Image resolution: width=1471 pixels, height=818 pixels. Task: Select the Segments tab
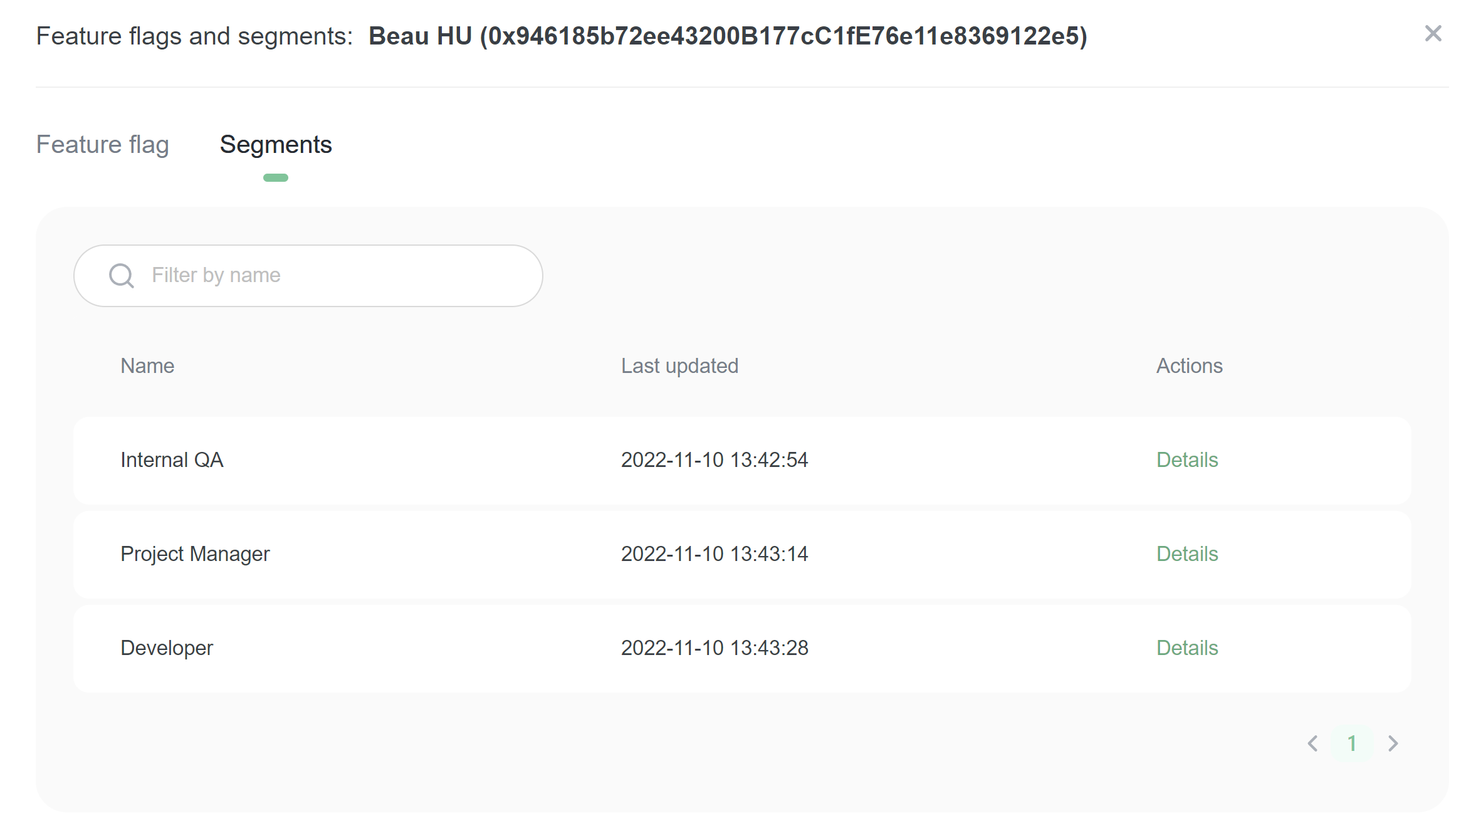(276, 145)
